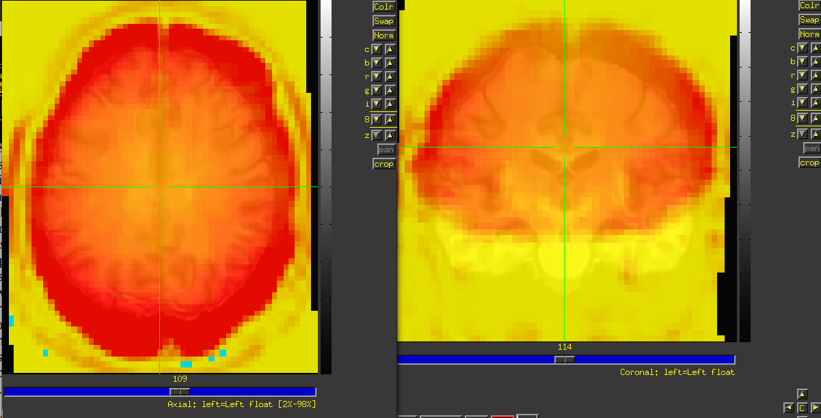The width and height of the screenshot is (821, 418).
Task: Click 'b' up arrow in coronal viewer
Action: tap(816, 61)
